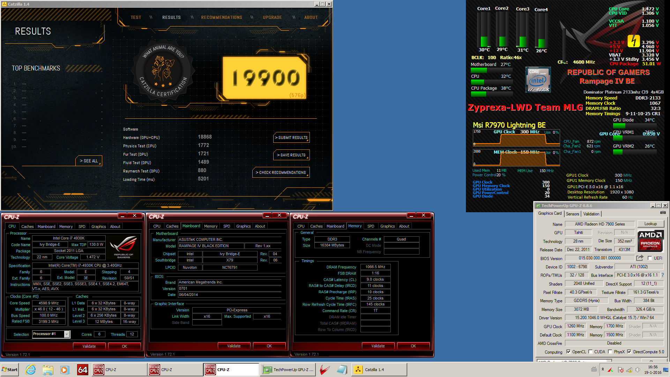670x377 pixels.
Task: Show hidden system tray icons
Action: [x=603, y=369]
